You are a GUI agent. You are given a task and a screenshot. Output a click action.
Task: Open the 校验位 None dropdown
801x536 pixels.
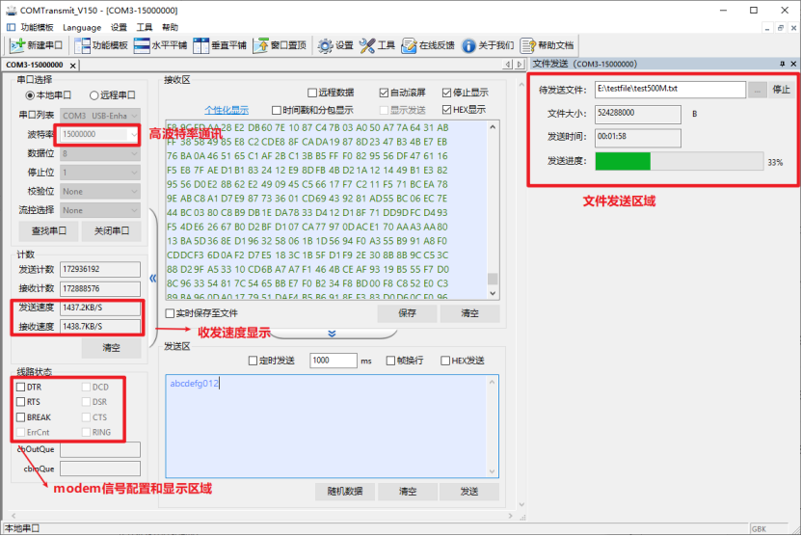click(100, 192)
